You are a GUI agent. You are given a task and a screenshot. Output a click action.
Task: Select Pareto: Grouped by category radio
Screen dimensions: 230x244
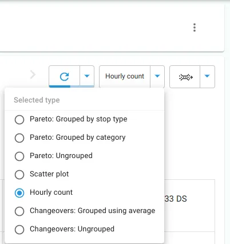click(19, 138)
